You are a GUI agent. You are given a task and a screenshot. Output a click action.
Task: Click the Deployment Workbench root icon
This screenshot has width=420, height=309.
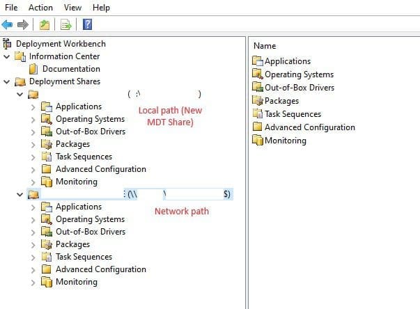click(x=8, y=44)
